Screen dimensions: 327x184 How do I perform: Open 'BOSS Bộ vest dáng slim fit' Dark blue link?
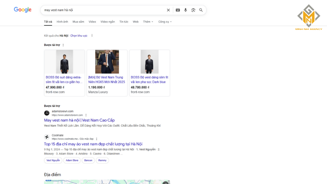(x=150, y=79)
